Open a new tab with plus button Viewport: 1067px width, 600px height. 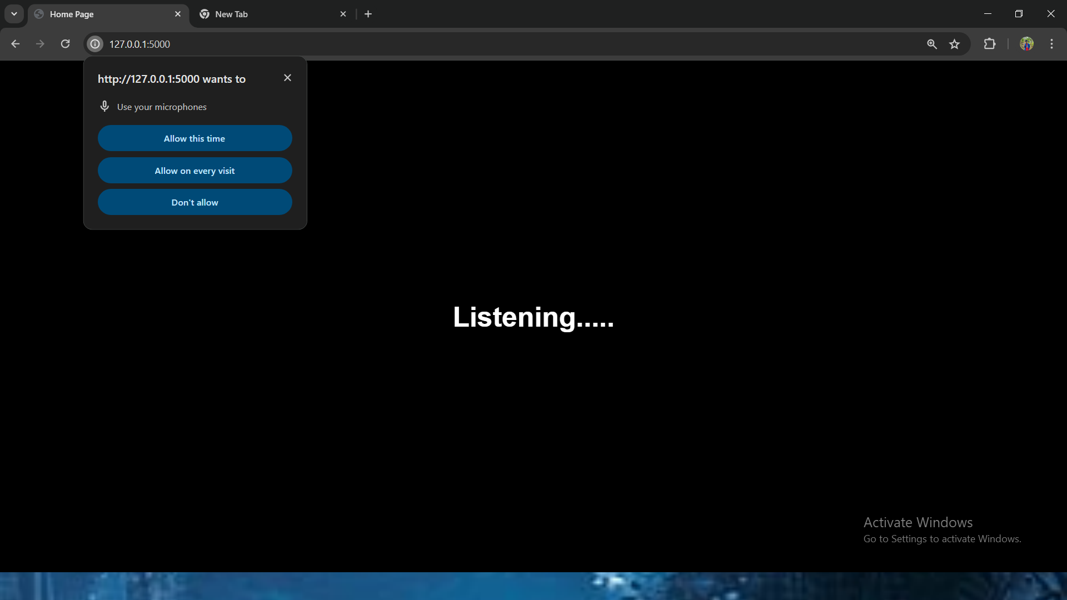tap(368, 14)
